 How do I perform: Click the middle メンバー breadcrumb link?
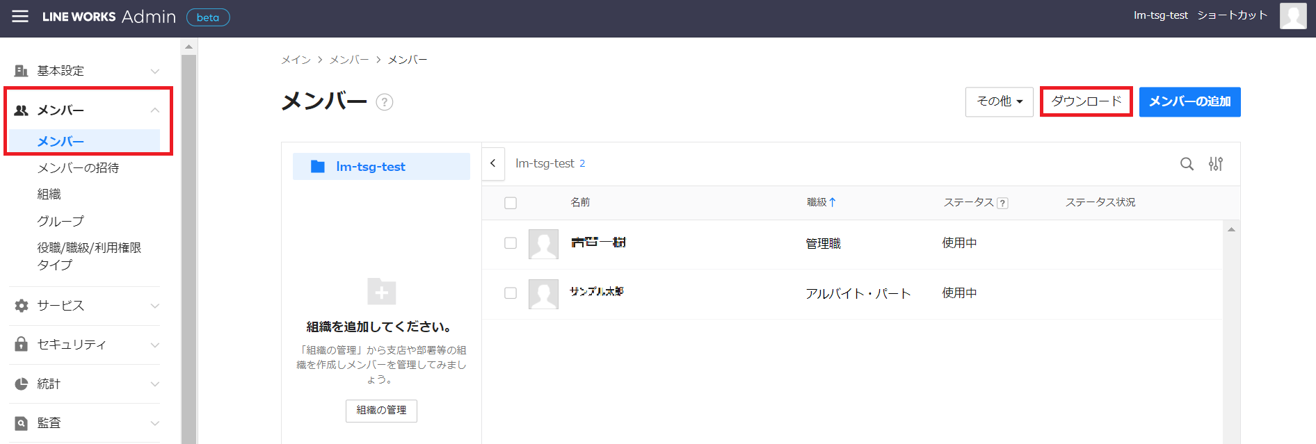349,60
